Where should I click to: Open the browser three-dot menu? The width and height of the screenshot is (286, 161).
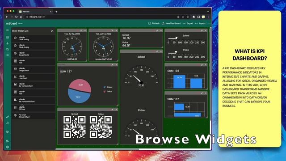pos(208,17)
